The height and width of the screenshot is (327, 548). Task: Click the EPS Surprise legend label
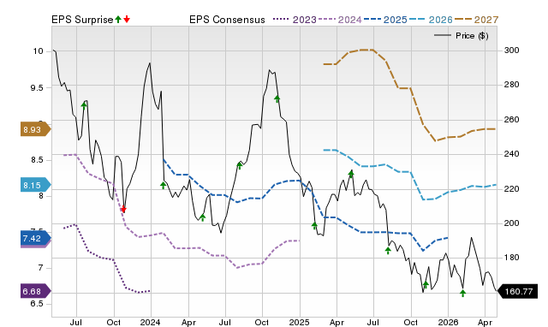(x=82, y=20)
